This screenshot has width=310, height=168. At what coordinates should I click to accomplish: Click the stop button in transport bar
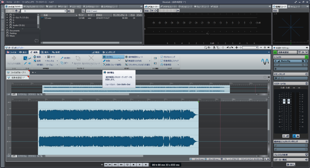(133, 165)
